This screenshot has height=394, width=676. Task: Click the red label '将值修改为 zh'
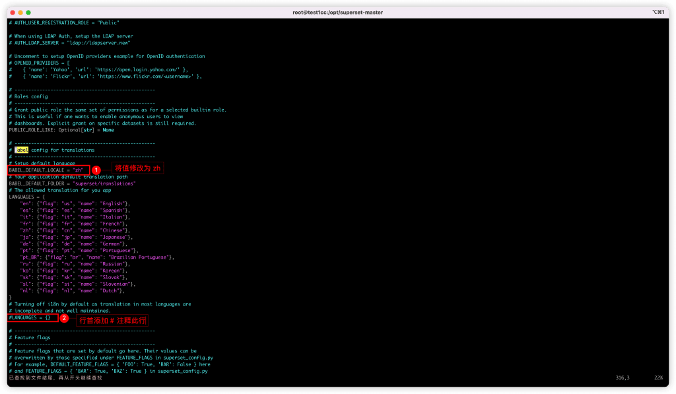click(x=137, y=168)
